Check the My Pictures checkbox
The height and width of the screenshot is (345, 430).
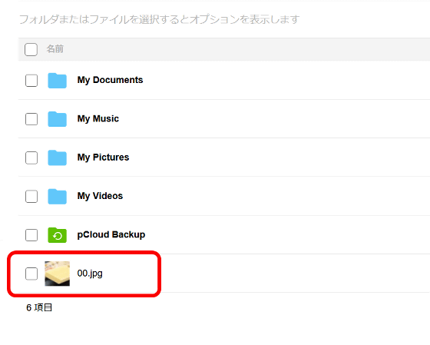(x=31, y=158)
